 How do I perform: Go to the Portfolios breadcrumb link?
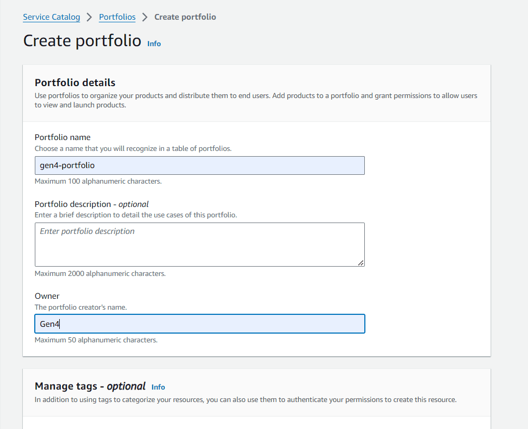click(x=117, y=17)
